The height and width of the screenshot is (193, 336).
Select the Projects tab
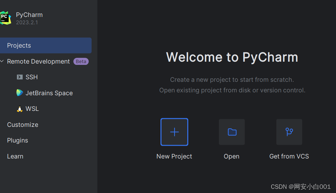46,45
